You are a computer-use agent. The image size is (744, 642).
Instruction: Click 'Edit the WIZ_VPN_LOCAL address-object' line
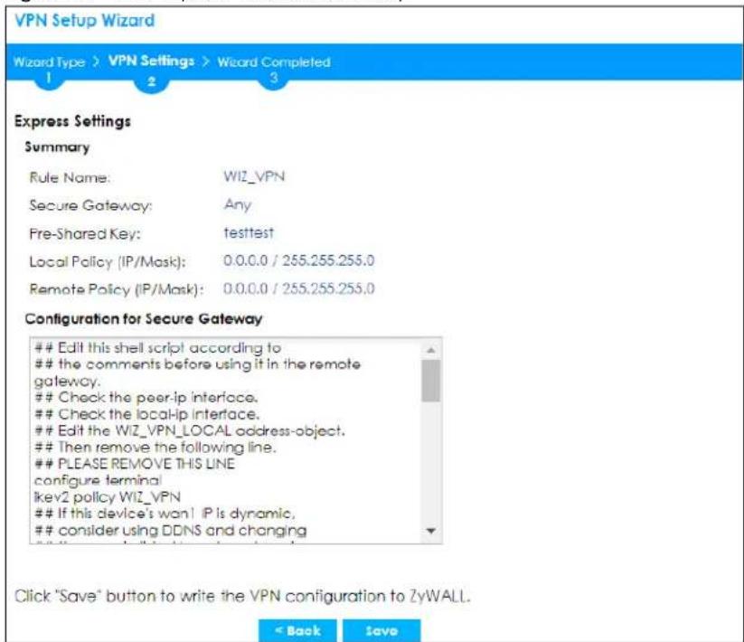click(190, 430)
